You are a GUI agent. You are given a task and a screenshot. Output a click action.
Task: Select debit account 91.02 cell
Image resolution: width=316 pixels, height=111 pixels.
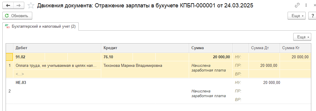point(29,57)
